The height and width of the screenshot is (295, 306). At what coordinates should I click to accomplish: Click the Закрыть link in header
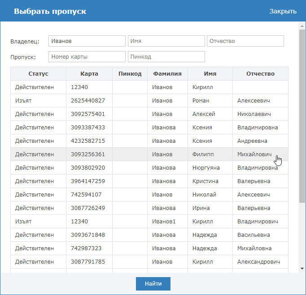click(283, 11)
